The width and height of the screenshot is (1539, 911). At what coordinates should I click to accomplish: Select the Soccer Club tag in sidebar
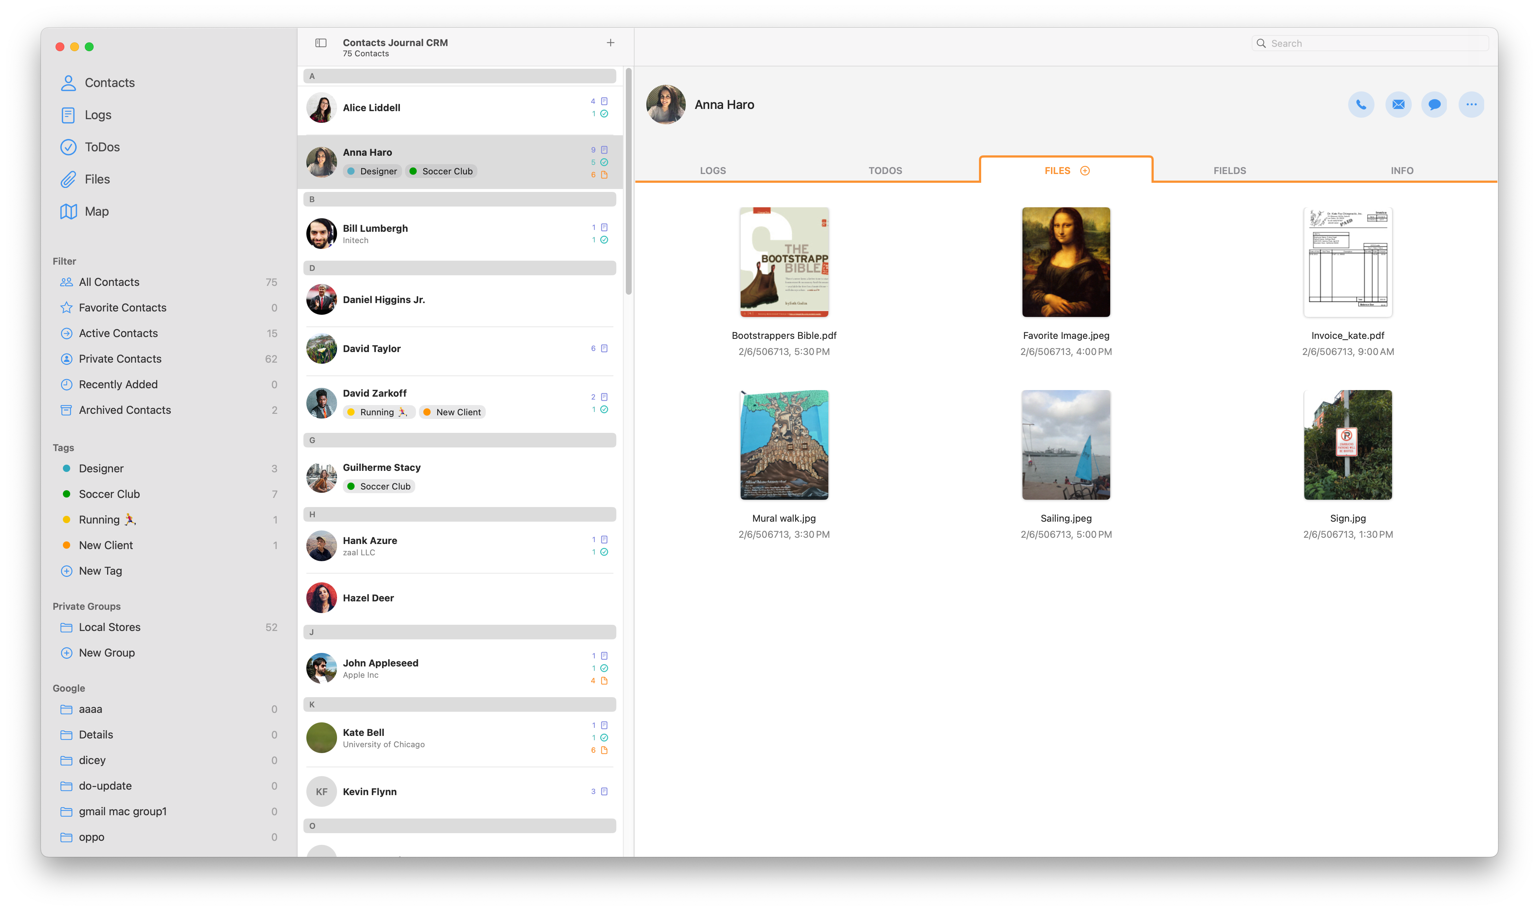[168, 494]
